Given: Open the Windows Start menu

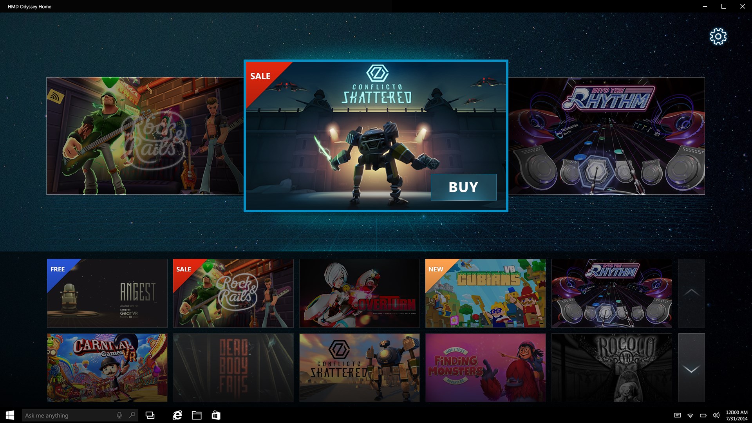Looking at the screenshot, I should pos(10,415).
